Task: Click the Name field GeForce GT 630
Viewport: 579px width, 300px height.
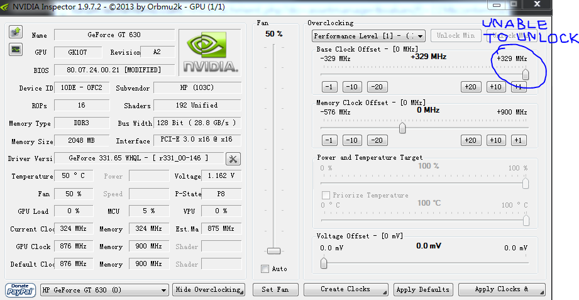Action: pos(114,35)
